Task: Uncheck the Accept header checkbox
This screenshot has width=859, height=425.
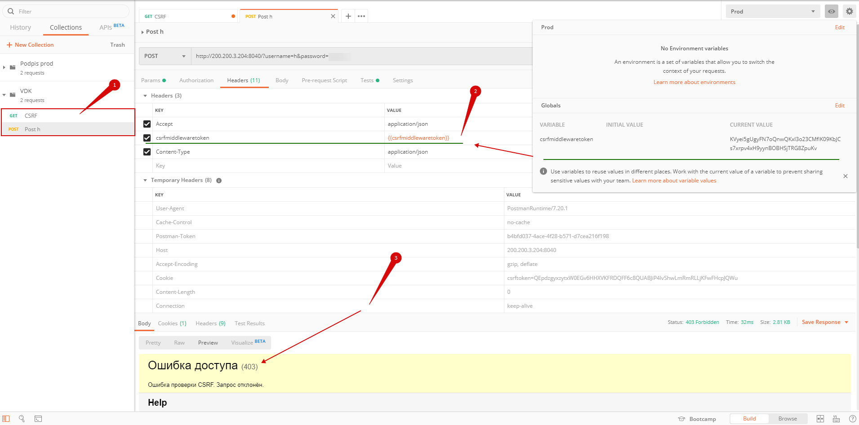Action: tap(147, 124)
